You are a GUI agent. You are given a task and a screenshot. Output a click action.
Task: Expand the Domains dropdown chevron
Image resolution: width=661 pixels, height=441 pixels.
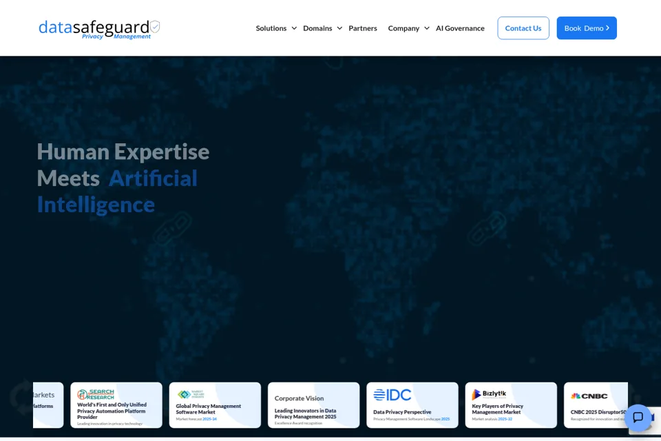[339, 28]
